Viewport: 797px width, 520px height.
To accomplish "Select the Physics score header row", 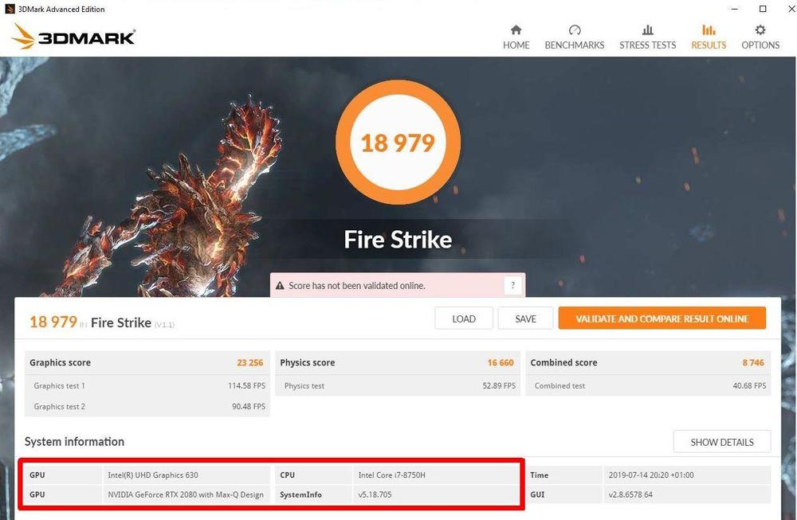I will click(x=397, y=362).
